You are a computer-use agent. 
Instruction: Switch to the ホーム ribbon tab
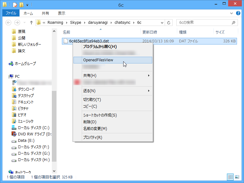(x=28, y=13)
